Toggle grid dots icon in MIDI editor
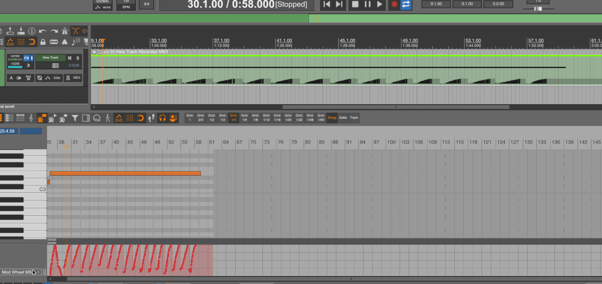The image size is (602, 284). point(130,118)
